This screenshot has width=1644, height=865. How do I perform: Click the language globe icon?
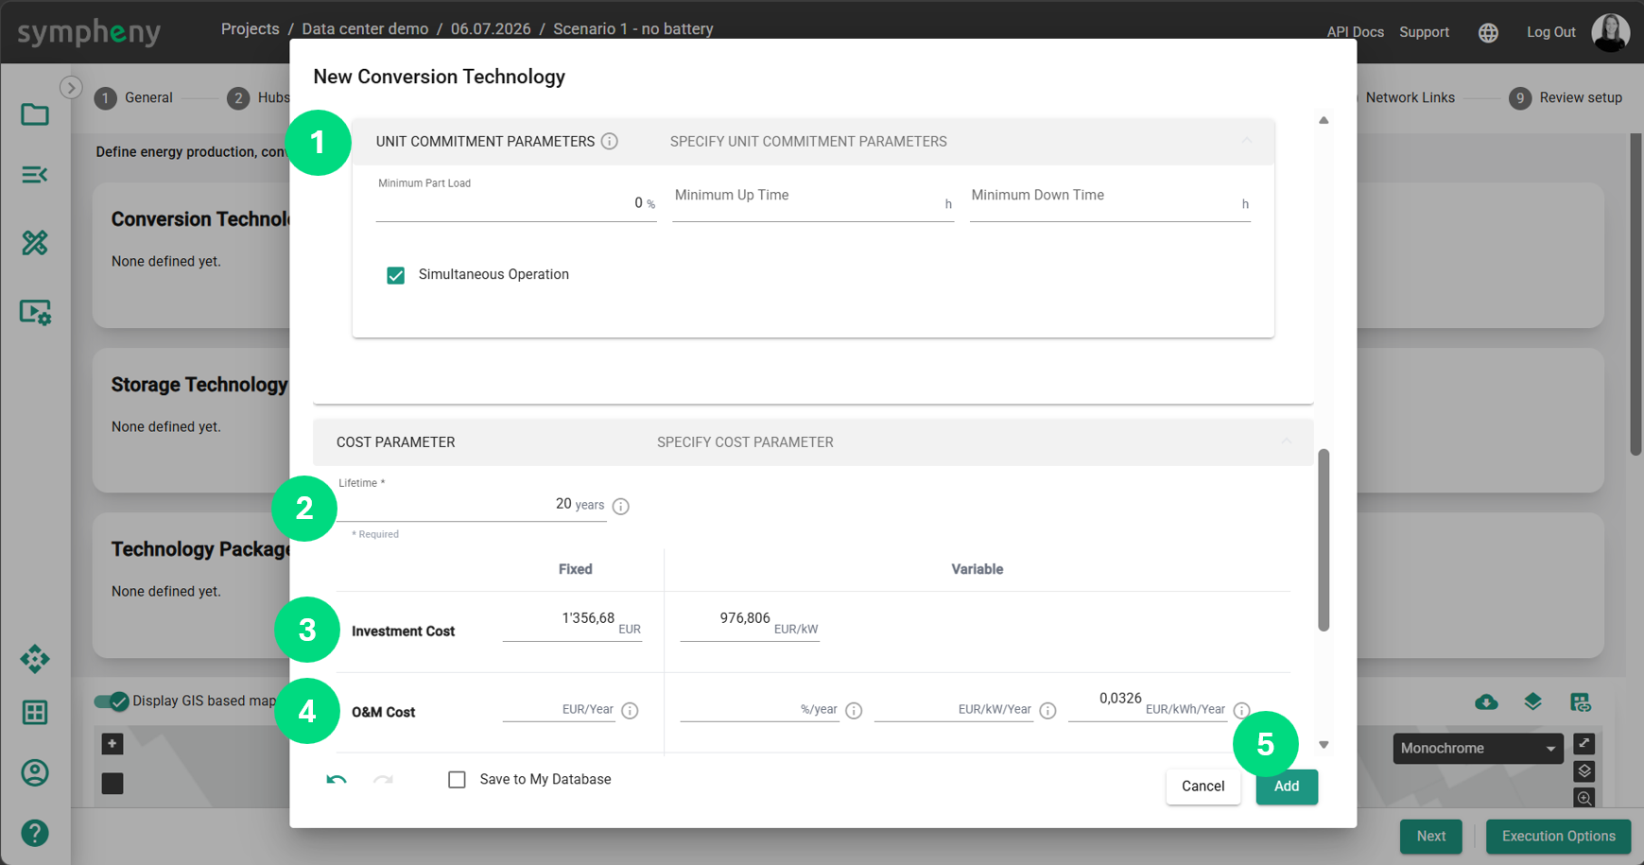(x=1488, y=32)
